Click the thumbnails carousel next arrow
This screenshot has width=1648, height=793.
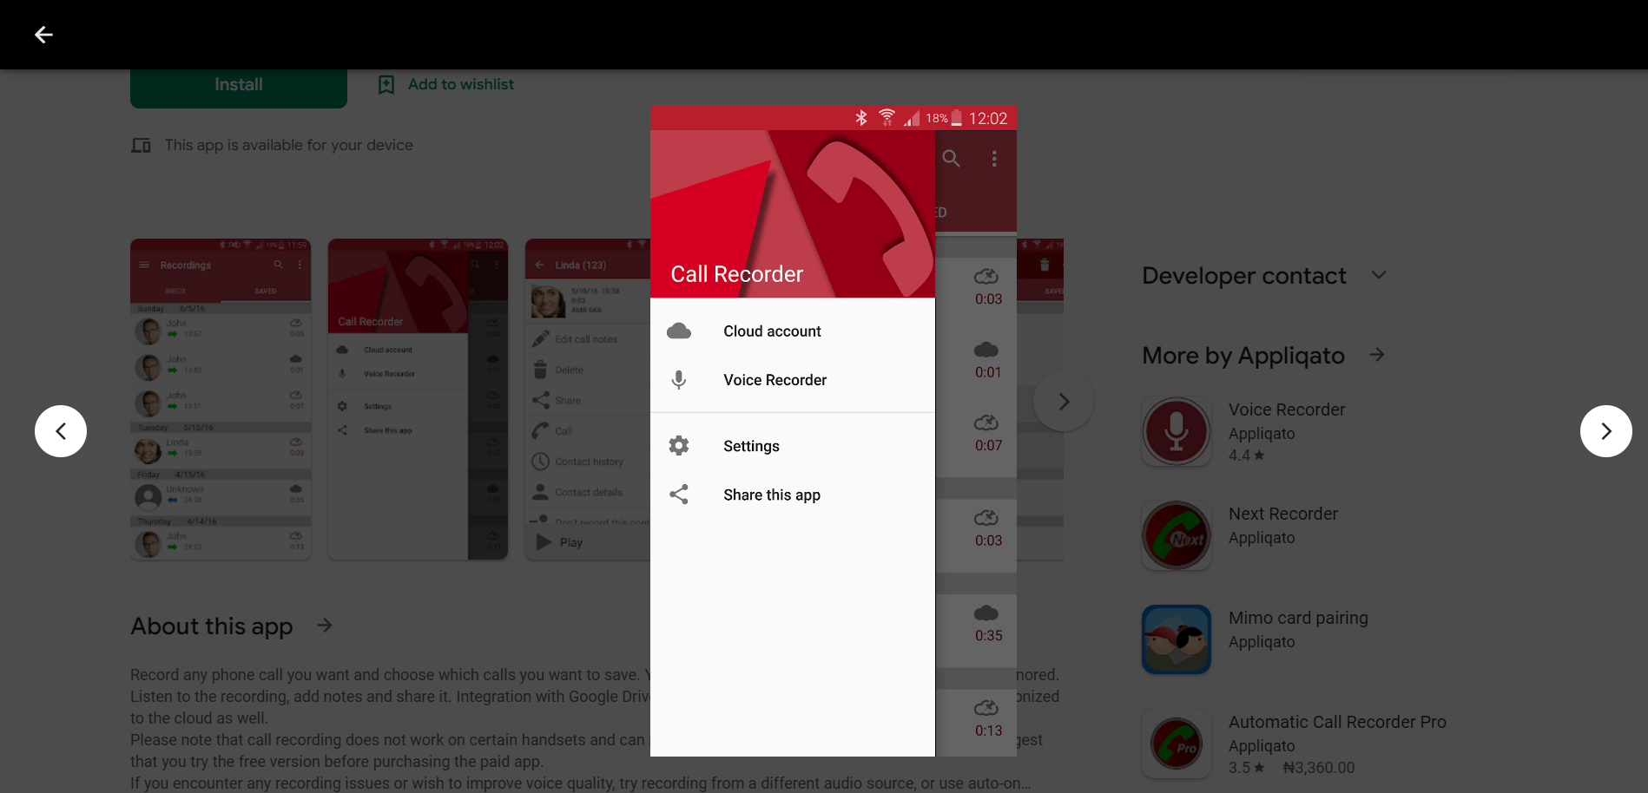(1064, 402)
